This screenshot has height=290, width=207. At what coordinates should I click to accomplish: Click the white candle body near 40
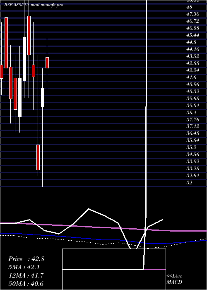(43, 97)
